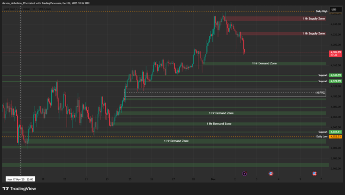345x195 pixels.
Task: Click the 4,080.00 price axis tick
Action: coord(335,107)
